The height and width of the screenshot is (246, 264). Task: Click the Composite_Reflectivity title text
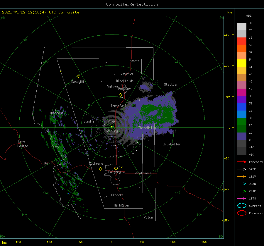132,4
